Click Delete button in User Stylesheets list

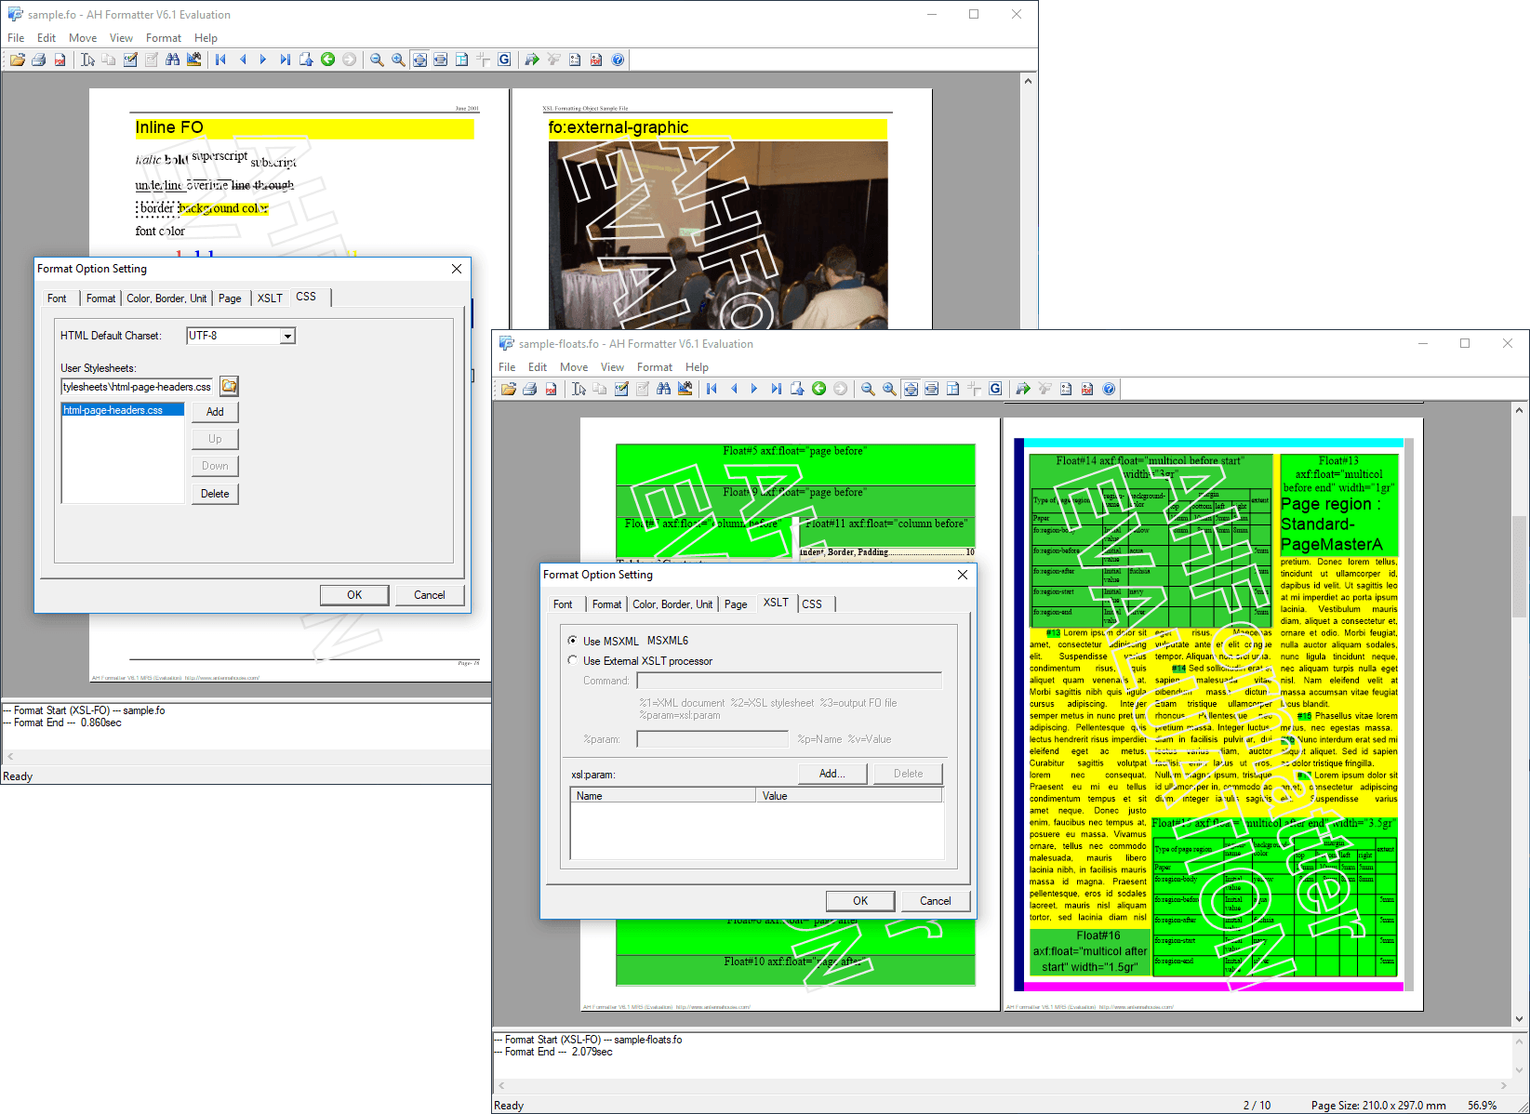[215, 494]
